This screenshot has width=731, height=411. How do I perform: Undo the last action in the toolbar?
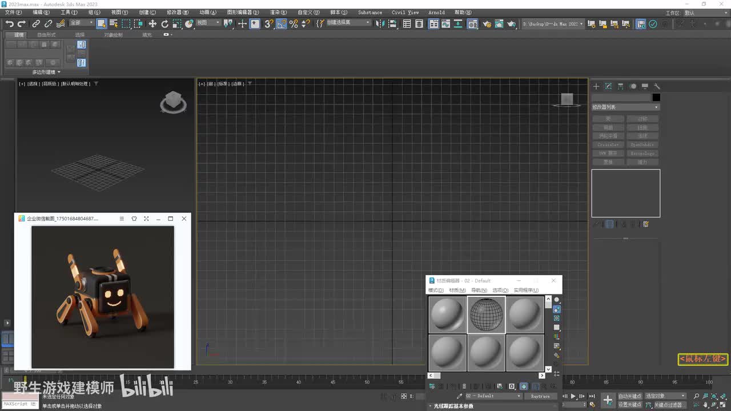coord(9,23)
